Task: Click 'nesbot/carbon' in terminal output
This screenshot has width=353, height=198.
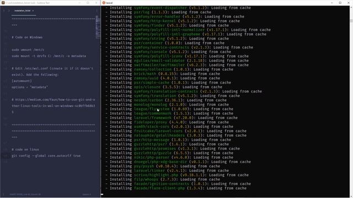Action: point(148,100)
